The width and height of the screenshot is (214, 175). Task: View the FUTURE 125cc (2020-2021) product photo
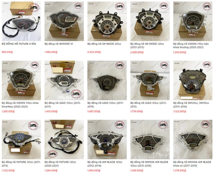[x=64, y=140]
